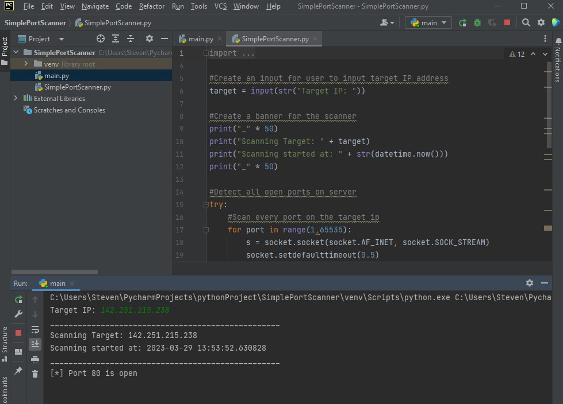The height and width of the screenshot is (404, 563).
Task: Click the Select Opened File target icon
Action: [x=101, y=39]
